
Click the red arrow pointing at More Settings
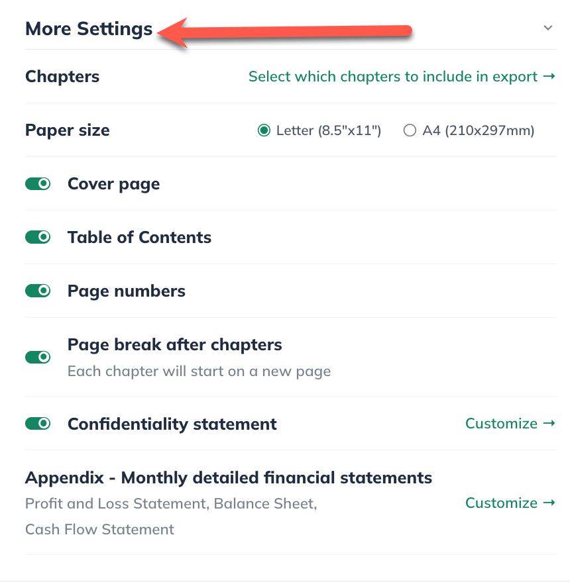pos(285,28)
